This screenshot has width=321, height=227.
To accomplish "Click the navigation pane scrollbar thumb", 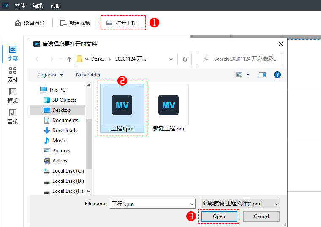I will [x=89, y=143].
